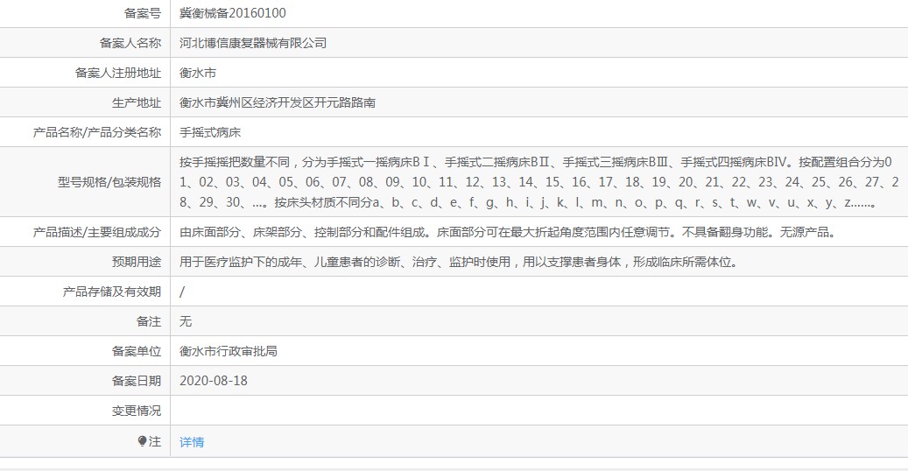The image size is (908, 471).
Task: Select intended use text starting 用于医疗监护下的成年
Action: (459, 262)
